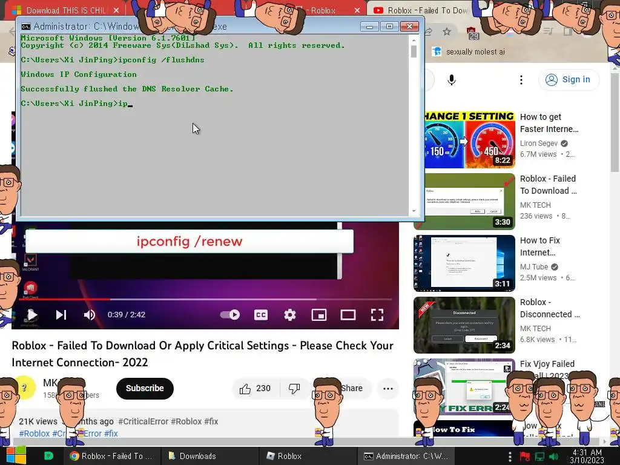620x465 pixels.
Task: Open MJ Tube channel name
Action: pos(534,266)
